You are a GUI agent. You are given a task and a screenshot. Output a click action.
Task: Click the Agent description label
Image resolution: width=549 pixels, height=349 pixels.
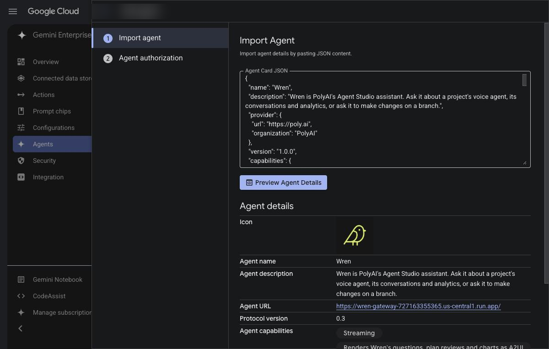266,274
